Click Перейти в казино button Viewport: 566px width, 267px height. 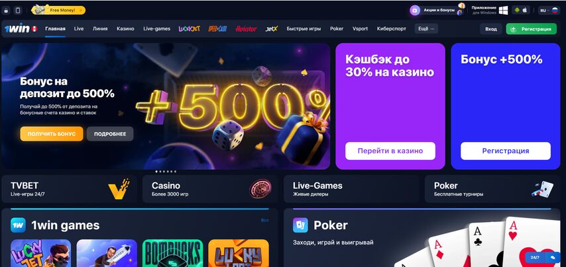[390, 151]
